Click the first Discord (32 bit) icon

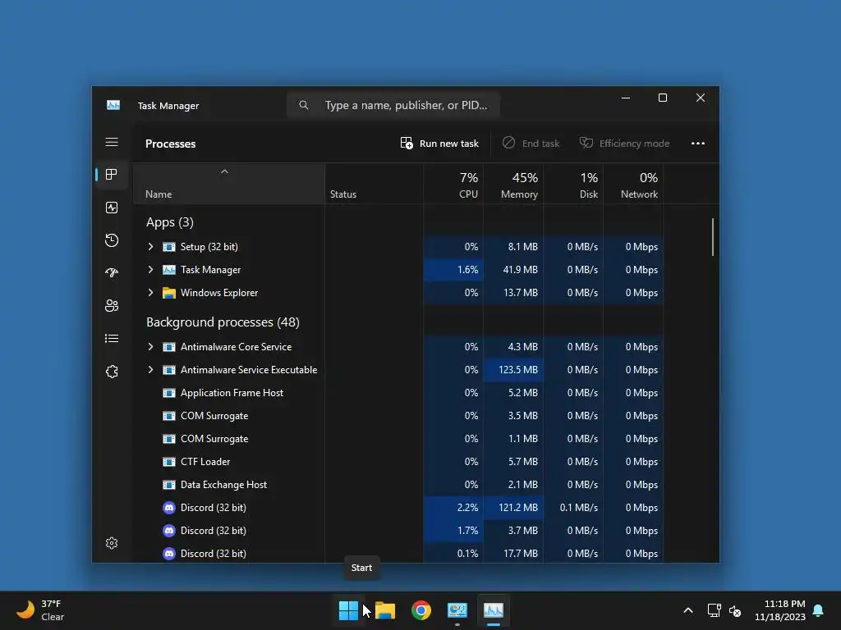pyautogui.click(x=169, y=508)
